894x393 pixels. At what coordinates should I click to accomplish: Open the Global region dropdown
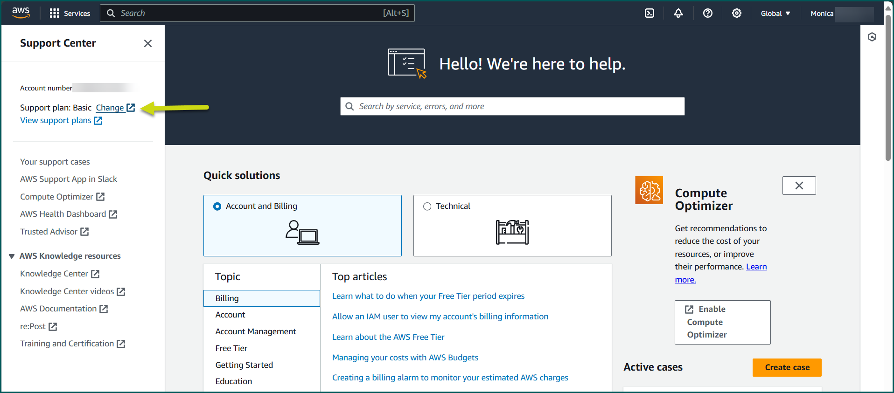click(775, 14)
